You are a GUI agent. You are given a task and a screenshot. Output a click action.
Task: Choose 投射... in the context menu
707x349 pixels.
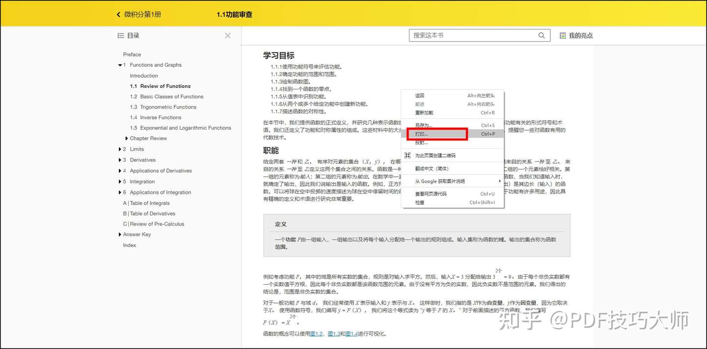pos(453,143)
